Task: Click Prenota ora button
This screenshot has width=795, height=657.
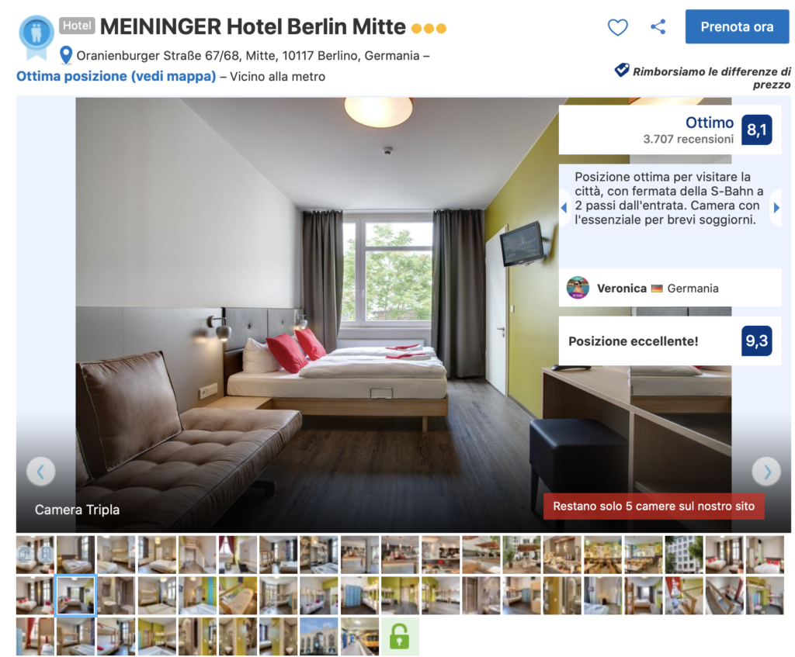Action: point(737,27)
